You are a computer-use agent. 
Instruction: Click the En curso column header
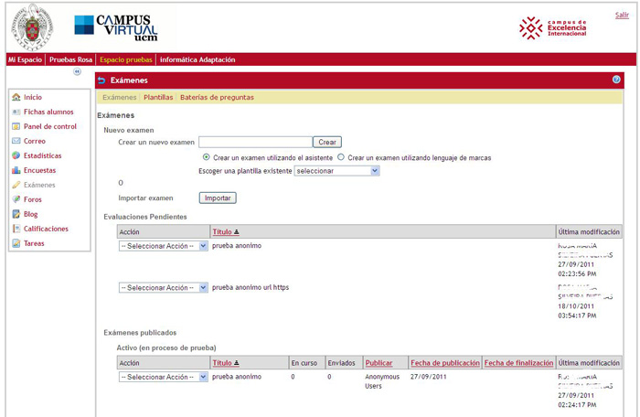click(304, 363)
